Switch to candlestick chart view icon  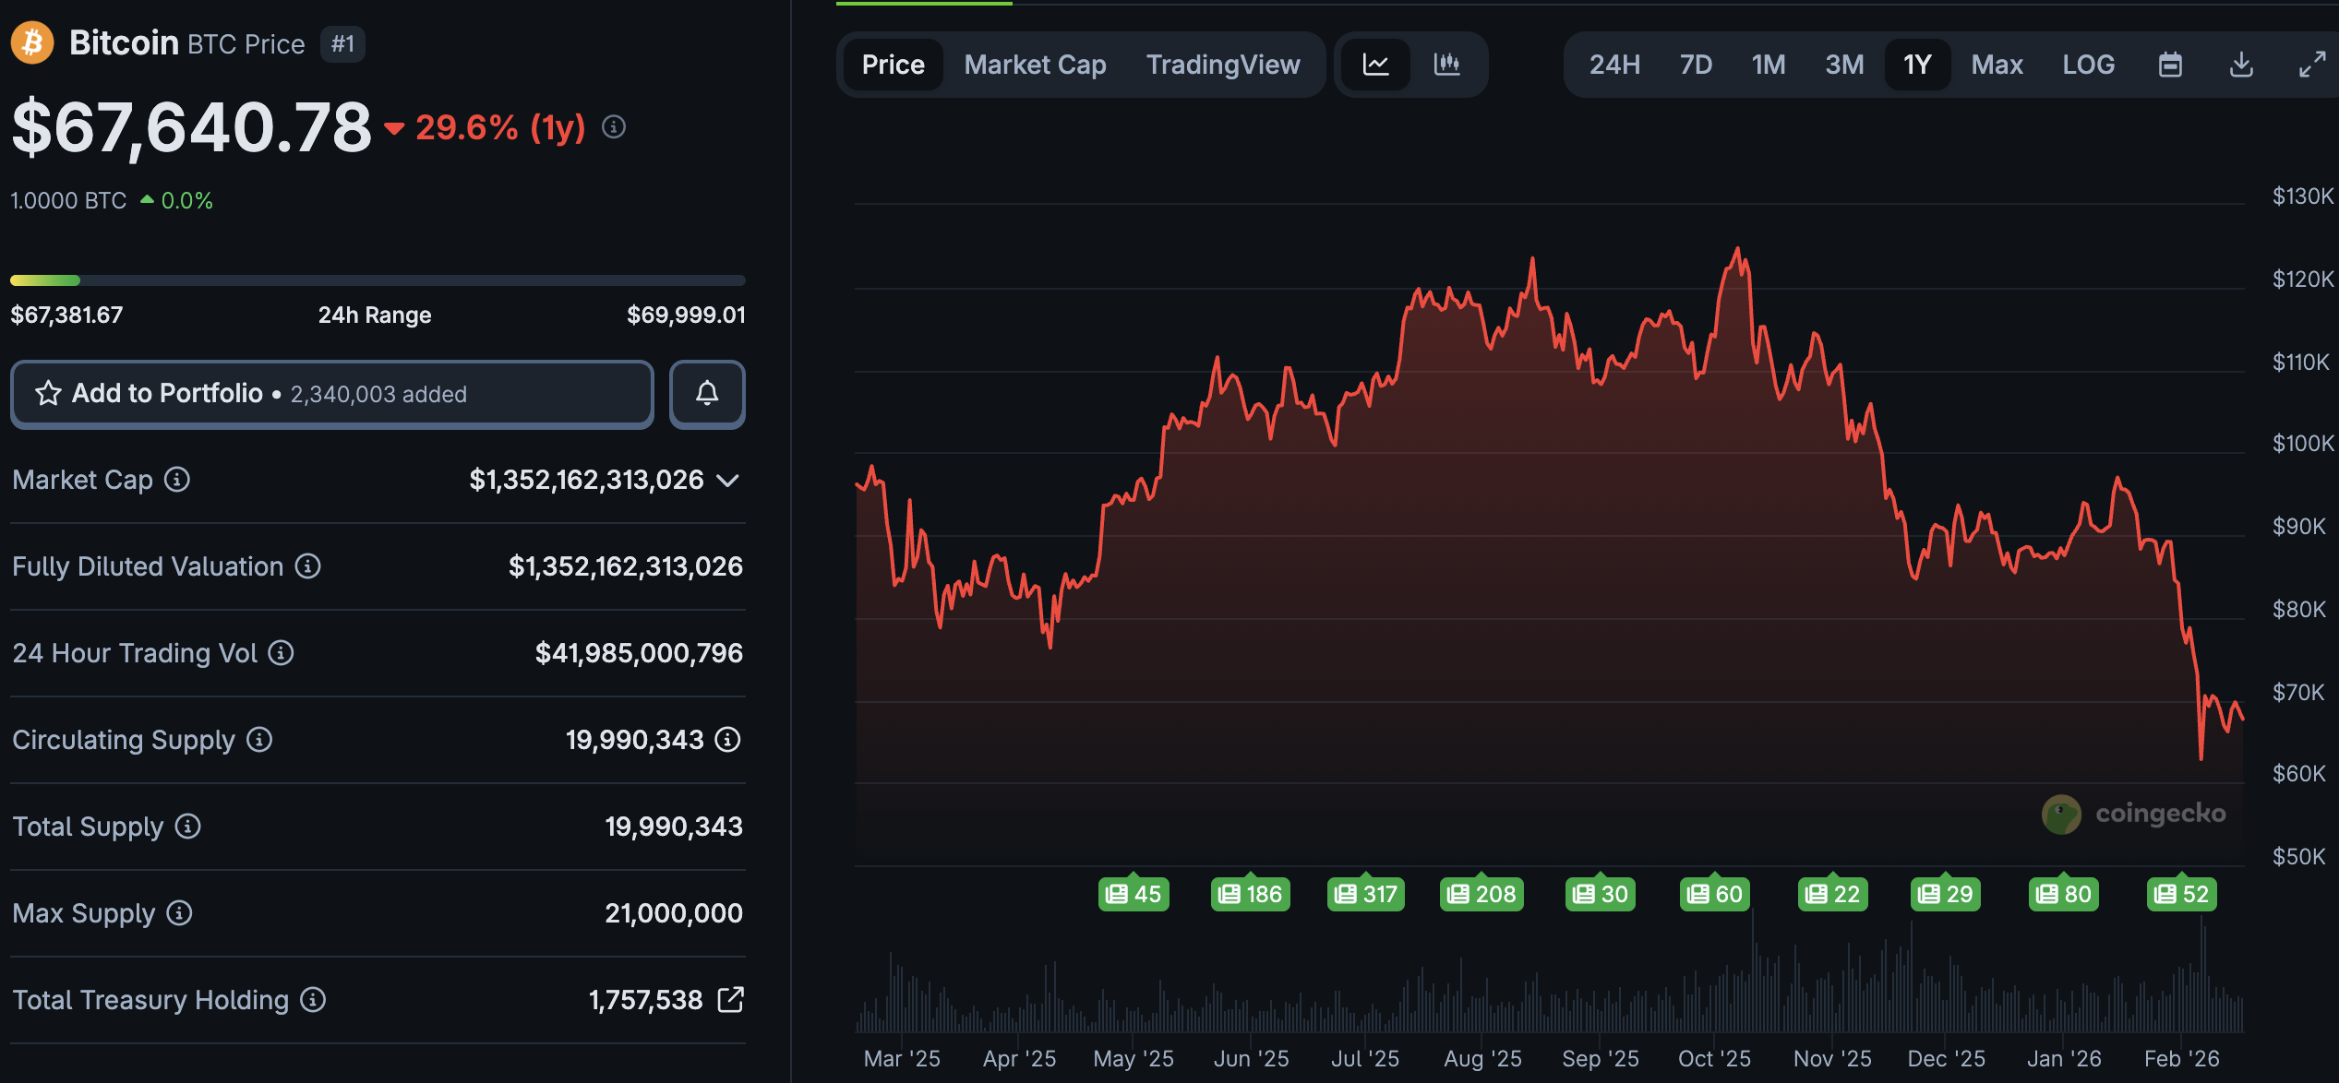(x=1446, y=65)
